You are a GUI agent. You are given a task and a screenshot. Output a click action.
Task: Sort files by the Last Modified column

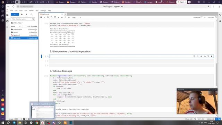pyautogui.click(x=32, y=26)
